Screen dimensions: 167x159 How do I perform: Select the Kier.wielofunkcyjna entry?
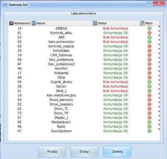click(61, 95)
